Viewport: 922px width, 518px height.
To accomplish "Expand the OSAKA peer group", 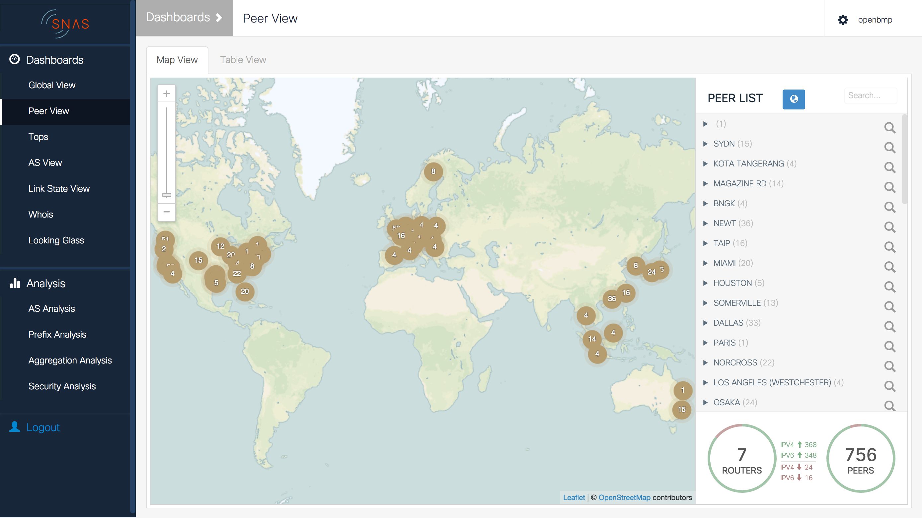I will point(705,403).
